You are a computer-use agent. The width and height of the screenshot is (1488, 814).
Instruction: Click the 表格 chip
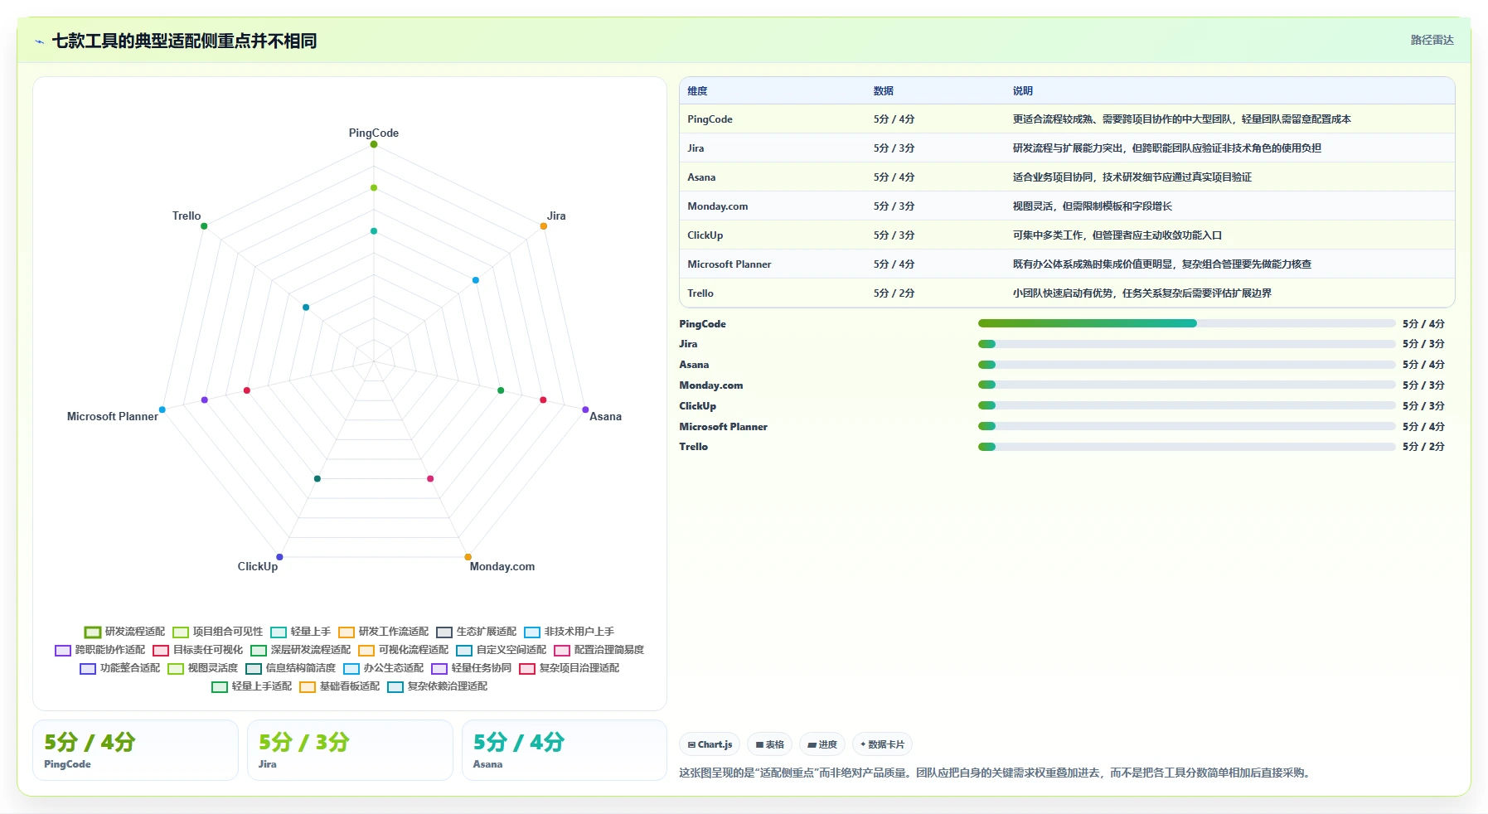point(770,744)
